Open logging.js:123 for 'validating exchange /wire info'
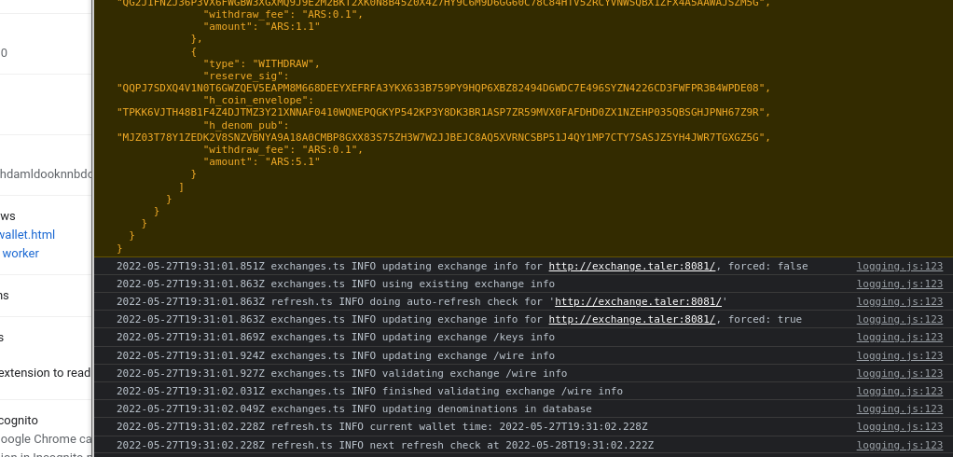This screenshot has height=457, width=953. point(899,373)
